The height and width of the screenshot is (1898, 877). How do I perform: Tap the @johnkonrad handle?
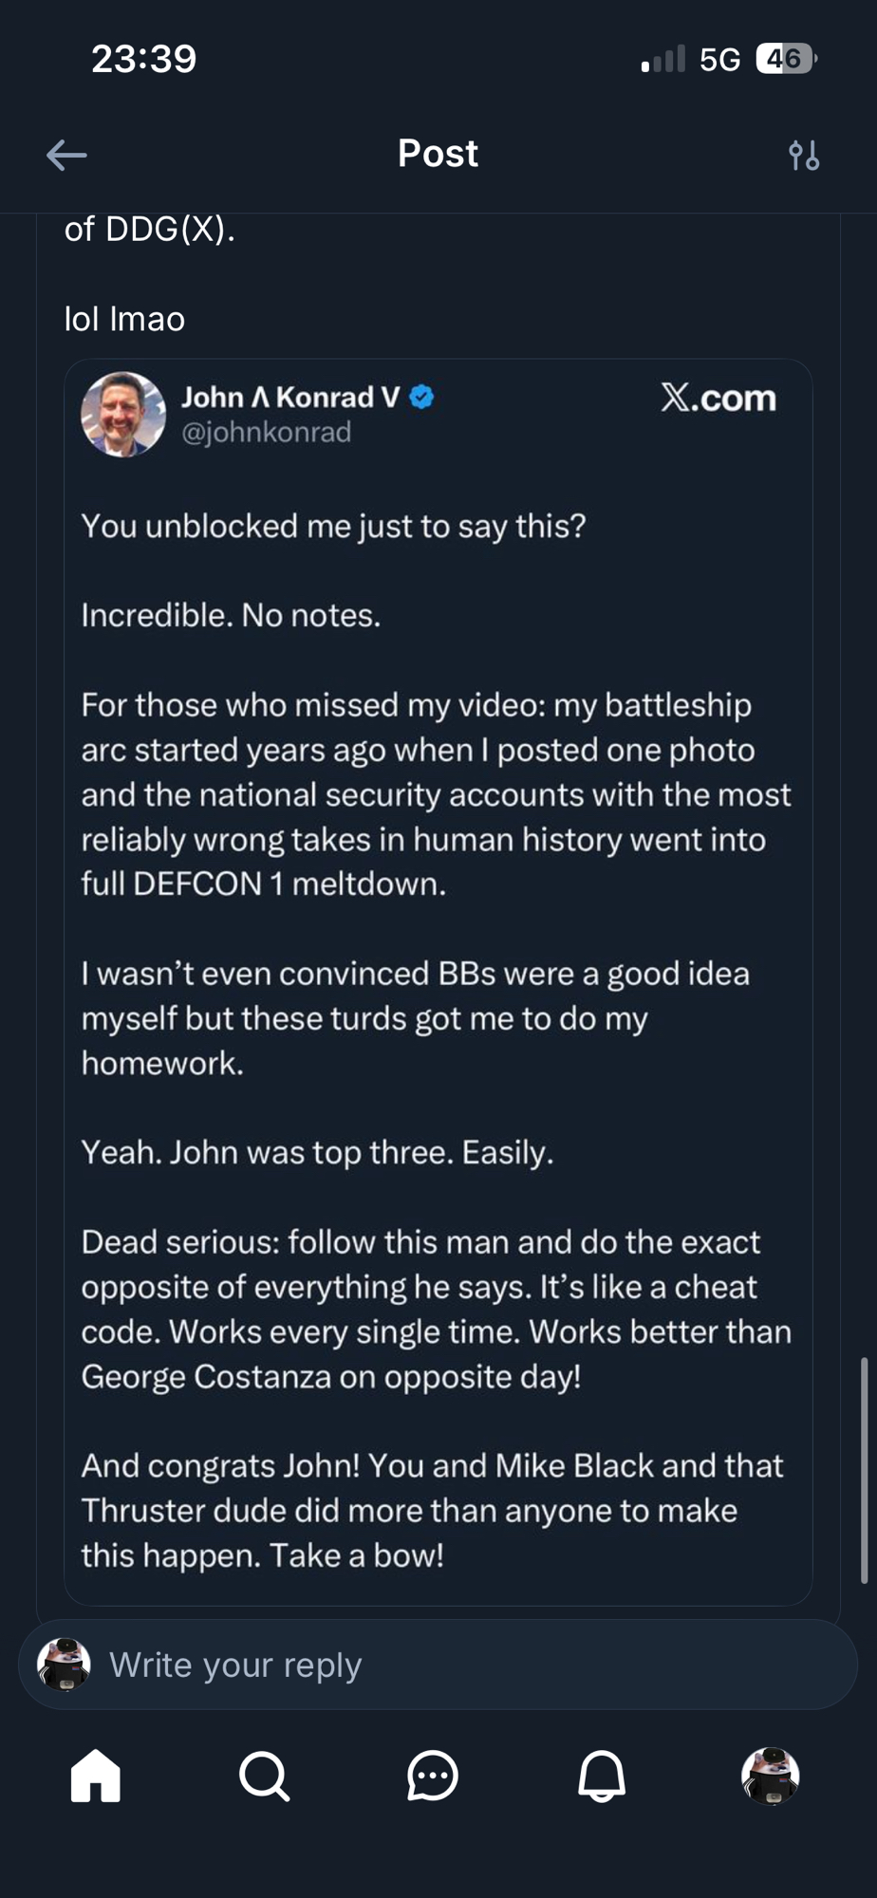[267, 433]
